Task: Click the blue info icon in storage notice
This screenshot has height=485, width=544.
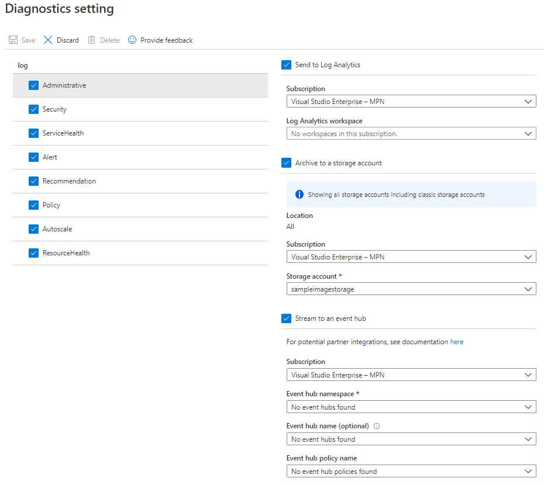Action: [299, 195]
